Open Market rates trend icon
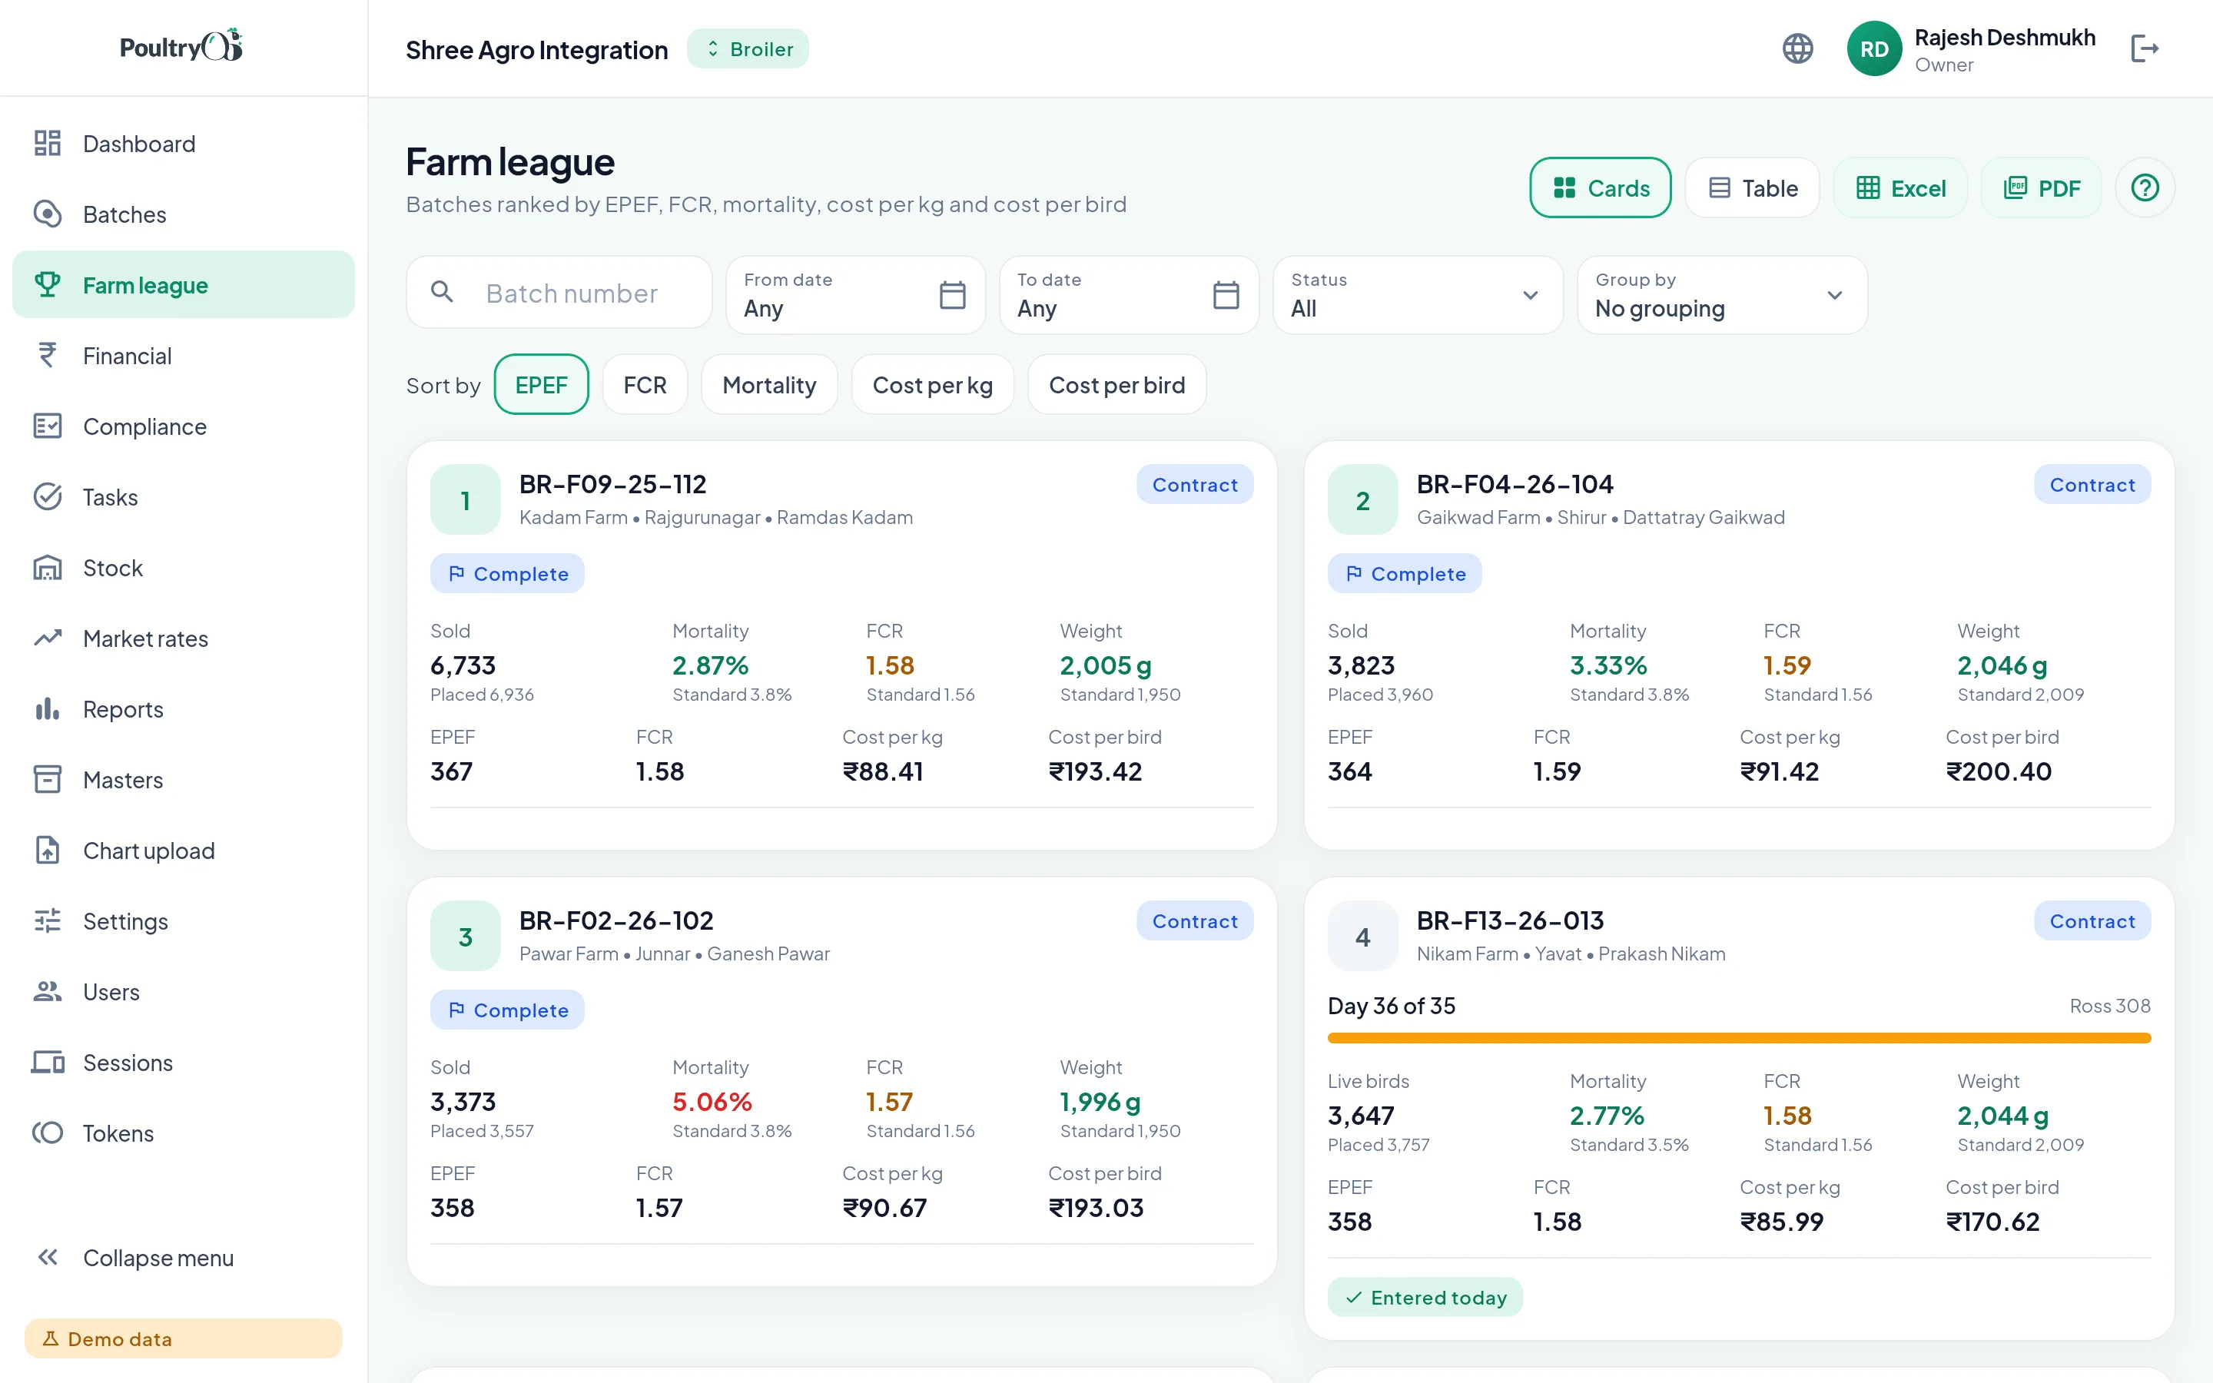 (48, 638)
